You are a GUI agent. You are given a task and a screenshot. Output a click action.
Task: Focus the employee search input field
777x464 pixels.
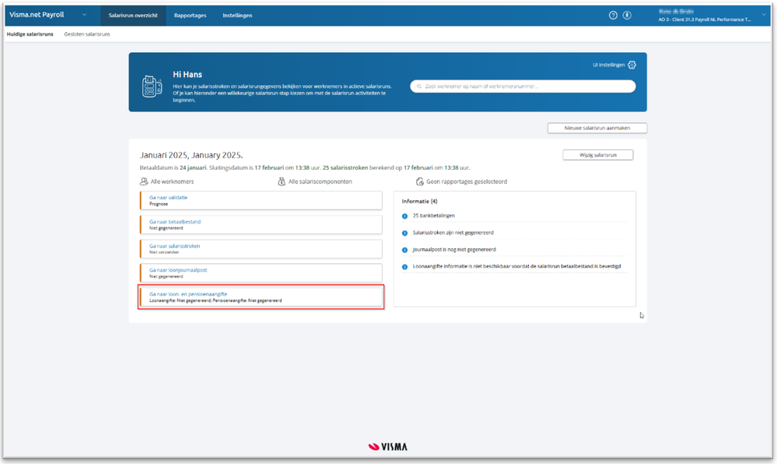[523, 86]
